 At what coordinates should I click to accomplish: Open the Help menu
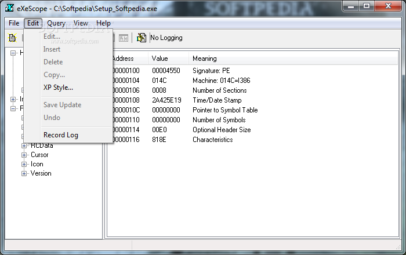[x=103, y=23]
